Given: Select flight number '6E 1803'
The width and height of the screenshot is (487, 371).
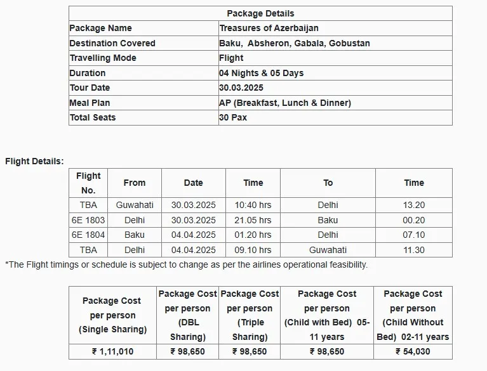Looking at the screenshot, I should click(88, 220).
